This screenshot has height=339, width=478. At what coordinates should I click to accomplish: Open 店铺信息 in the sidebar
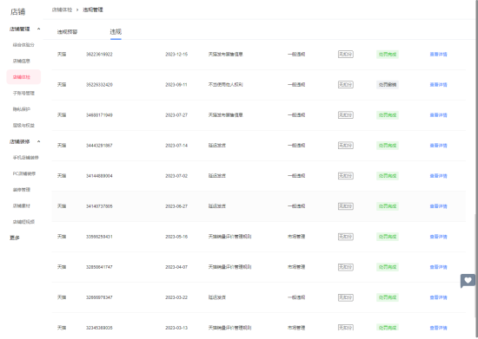tap(22, 61)
